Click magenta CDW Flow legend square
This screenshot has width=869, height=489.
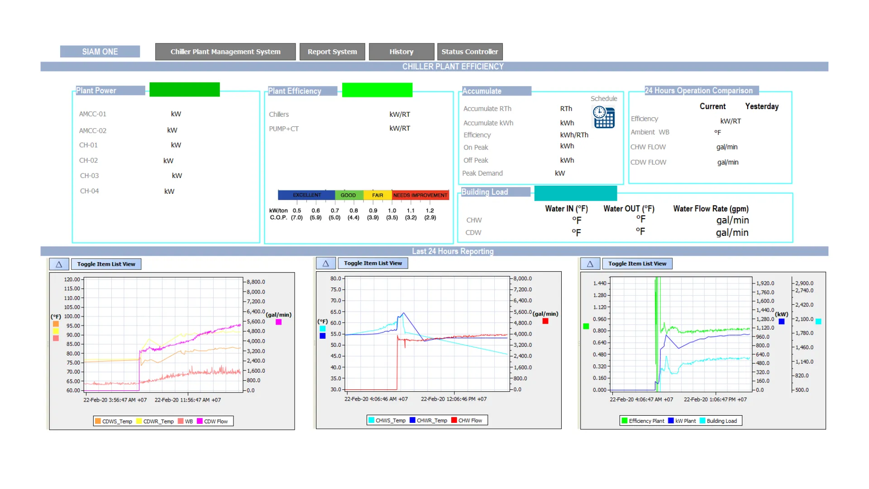200,422
